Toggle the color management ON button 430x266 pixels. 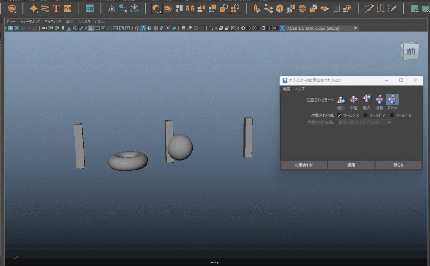[x=283, y=28]
